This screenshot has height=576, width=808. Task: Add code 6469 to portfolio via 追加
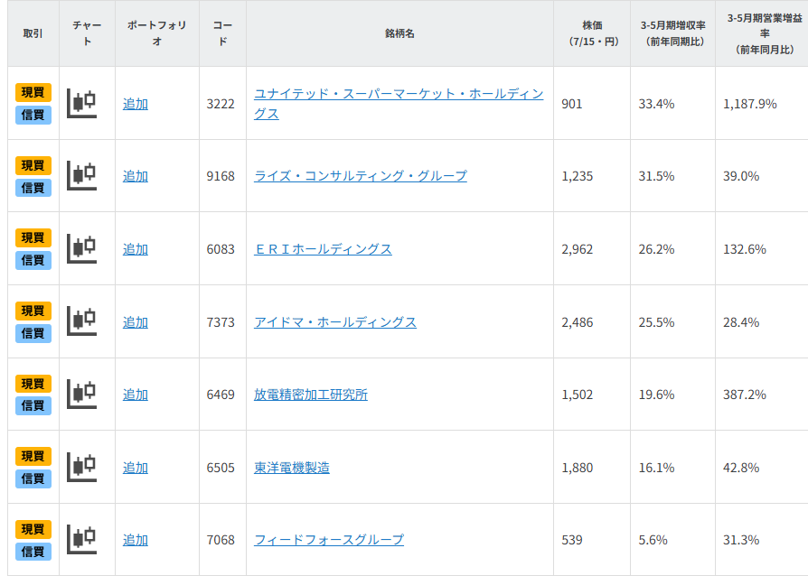coord(136,395)
